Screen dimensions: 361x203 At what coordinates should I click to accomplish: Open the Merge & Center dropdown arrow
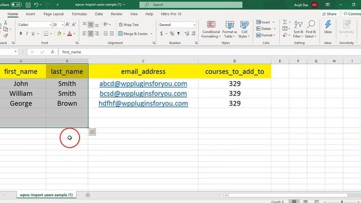click(x=151, y=34)
